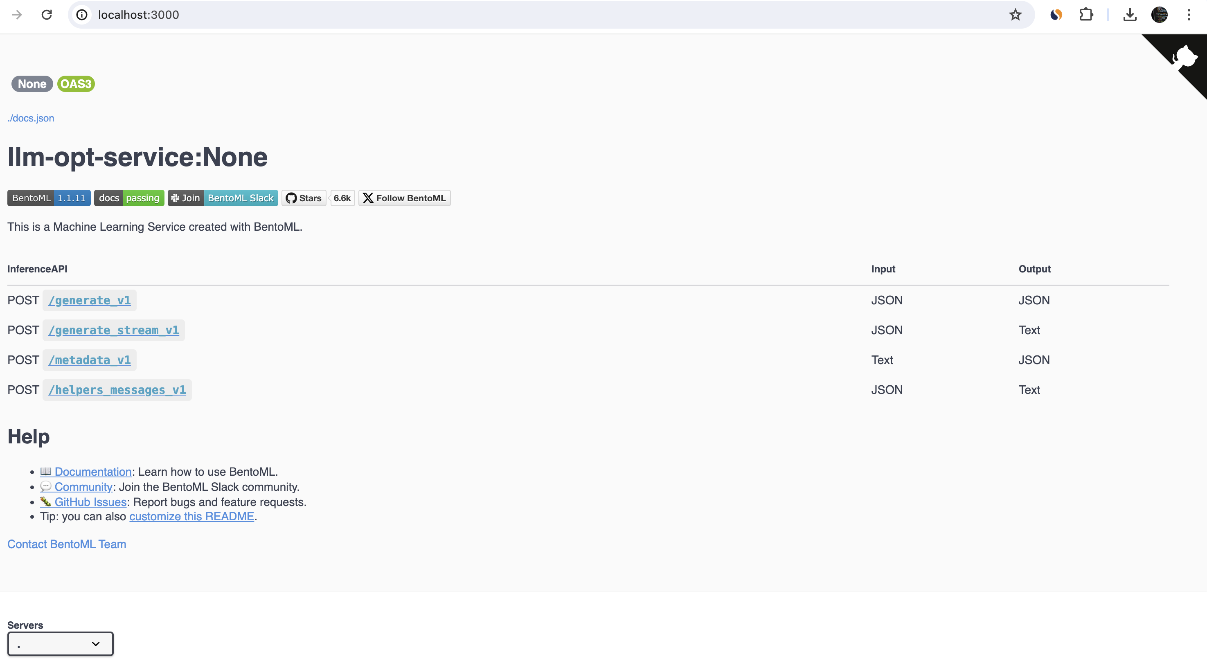This screenshot has height=670, width=1207.
Task: Open the ./docs.json link
Action: (x=30, y=118)
